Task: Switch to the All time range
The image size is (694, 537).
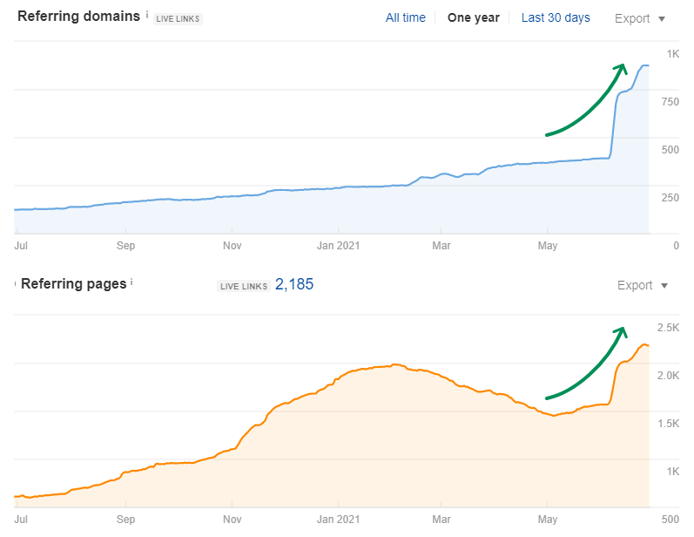Action: [406, 17]
